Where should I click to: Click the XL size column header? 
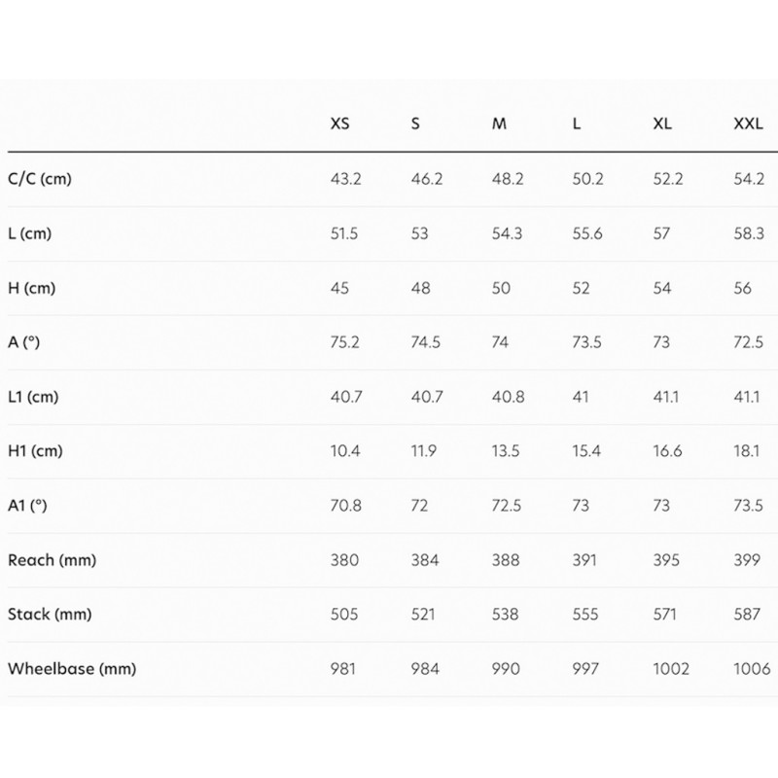point(660,125)
